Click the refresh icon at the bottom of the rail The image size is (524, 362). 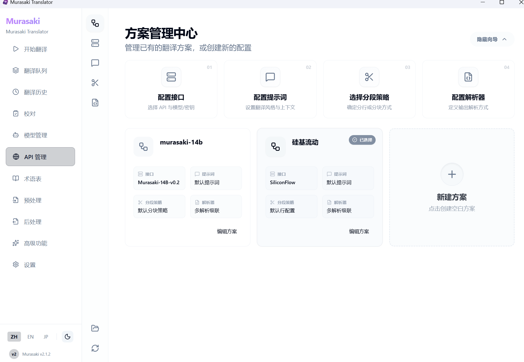[x=95, y=348]
